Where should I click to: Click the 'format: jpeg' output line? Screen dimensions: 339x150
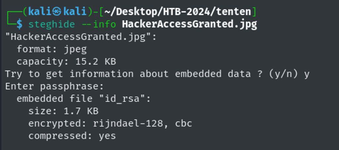[x=52, y=49]
